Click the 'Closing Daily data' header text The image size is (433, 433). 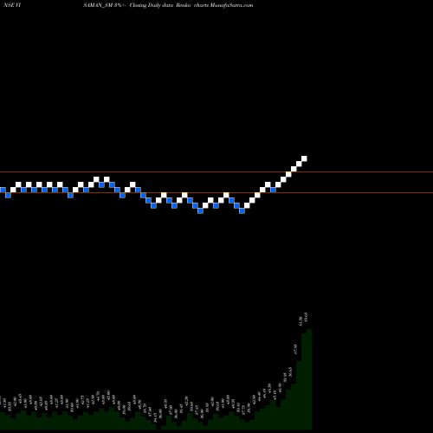[x=152, y=5]
